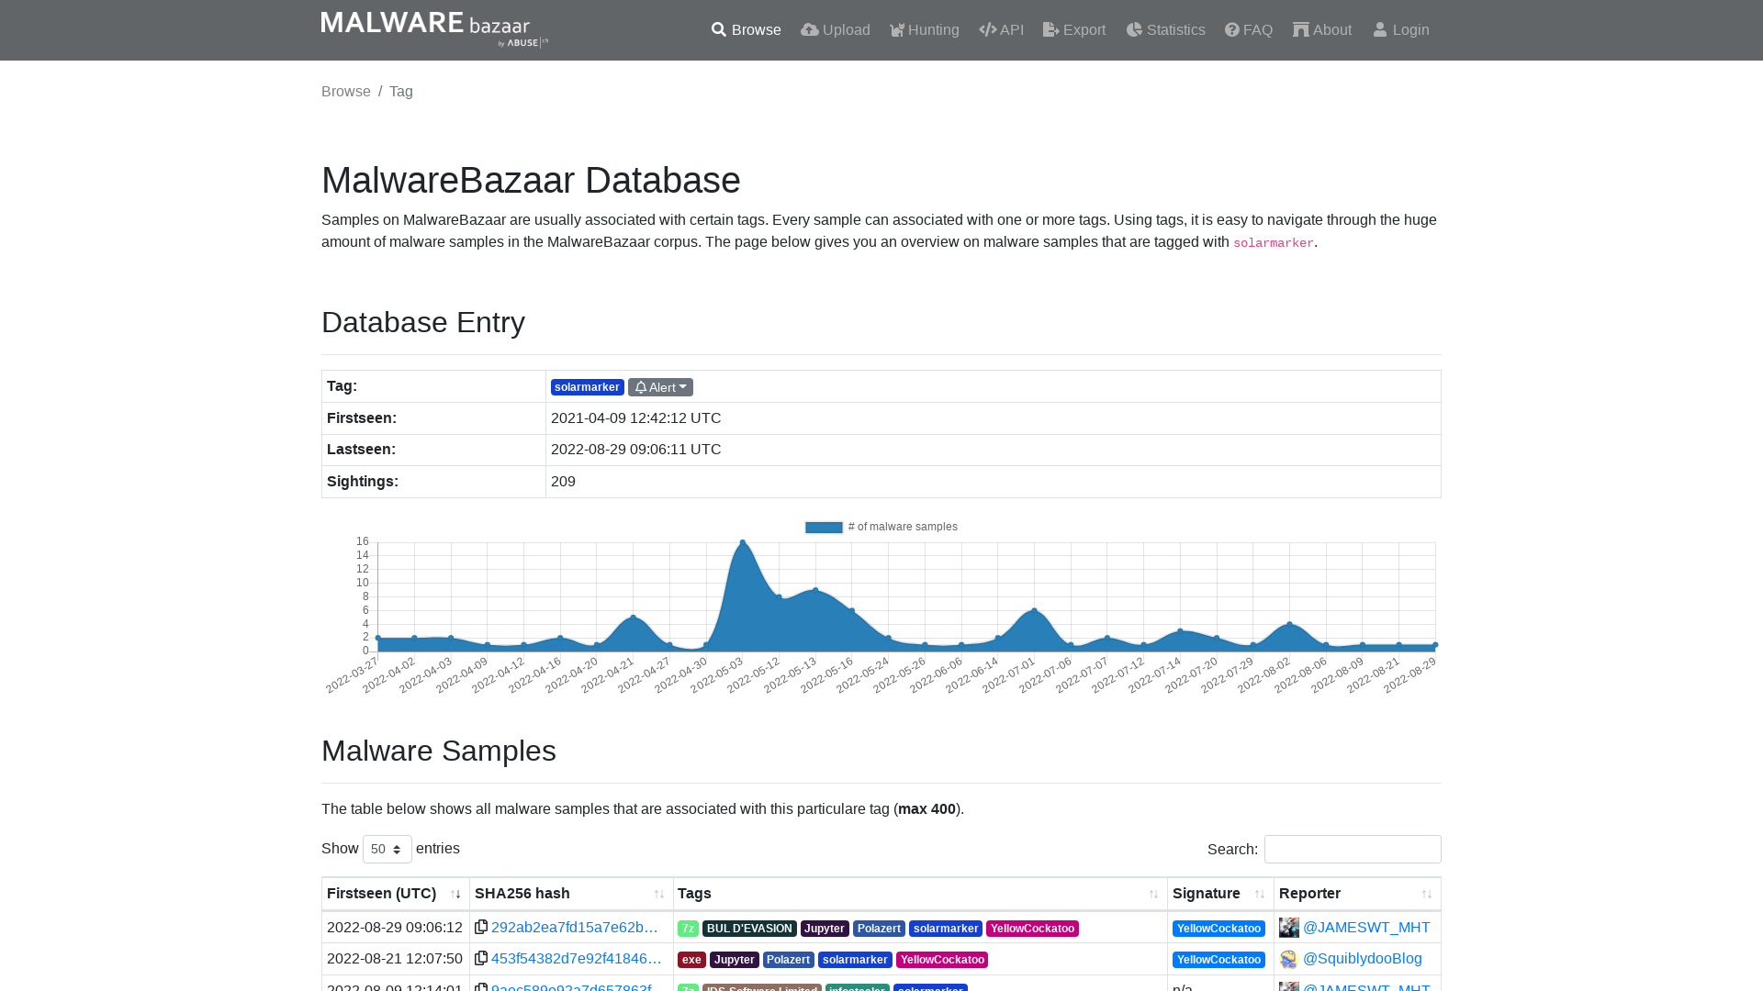Sort by Signature column
Image resolution: width=1763 pixels, height=991 pixels.
(1219, 894)
